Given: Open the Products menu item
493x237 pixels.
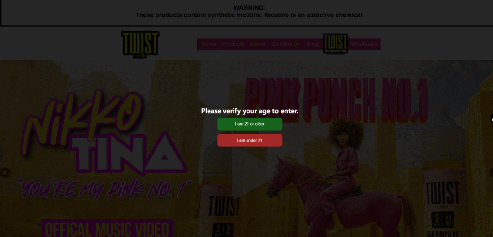Looking at the screenshot, I should click(233, 44).
